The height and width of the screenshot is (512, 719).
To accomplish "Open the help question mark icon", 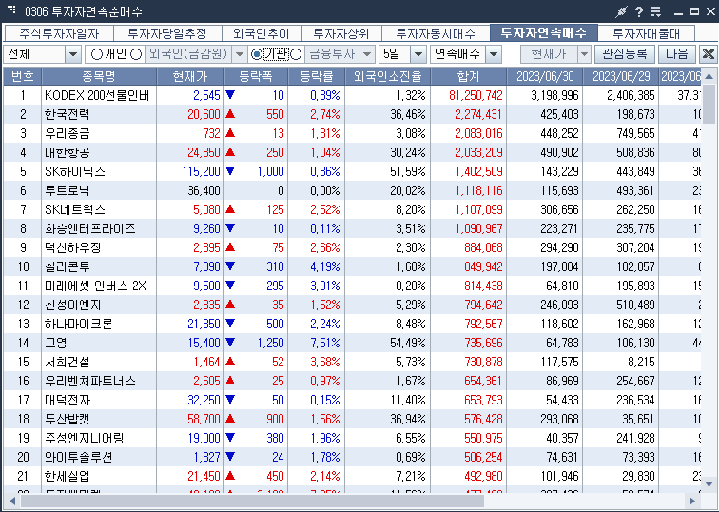I will point(639,11).
